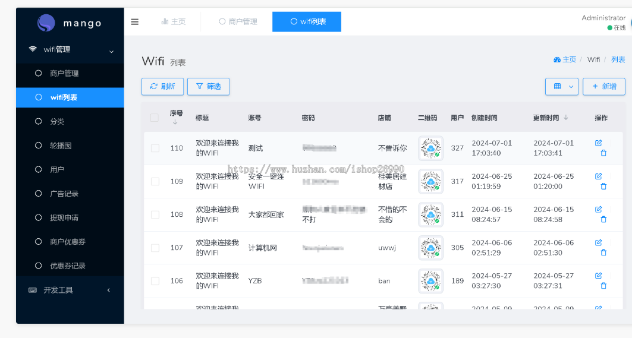Open the Administrator user menu
Image resolution: width=632 pixels, height=338 pixels.
[x=604, y=22]
